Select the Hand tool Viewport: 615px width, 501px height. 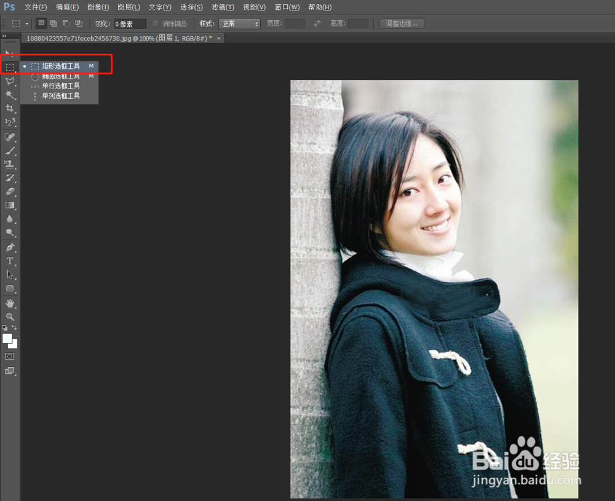[9, 304]
